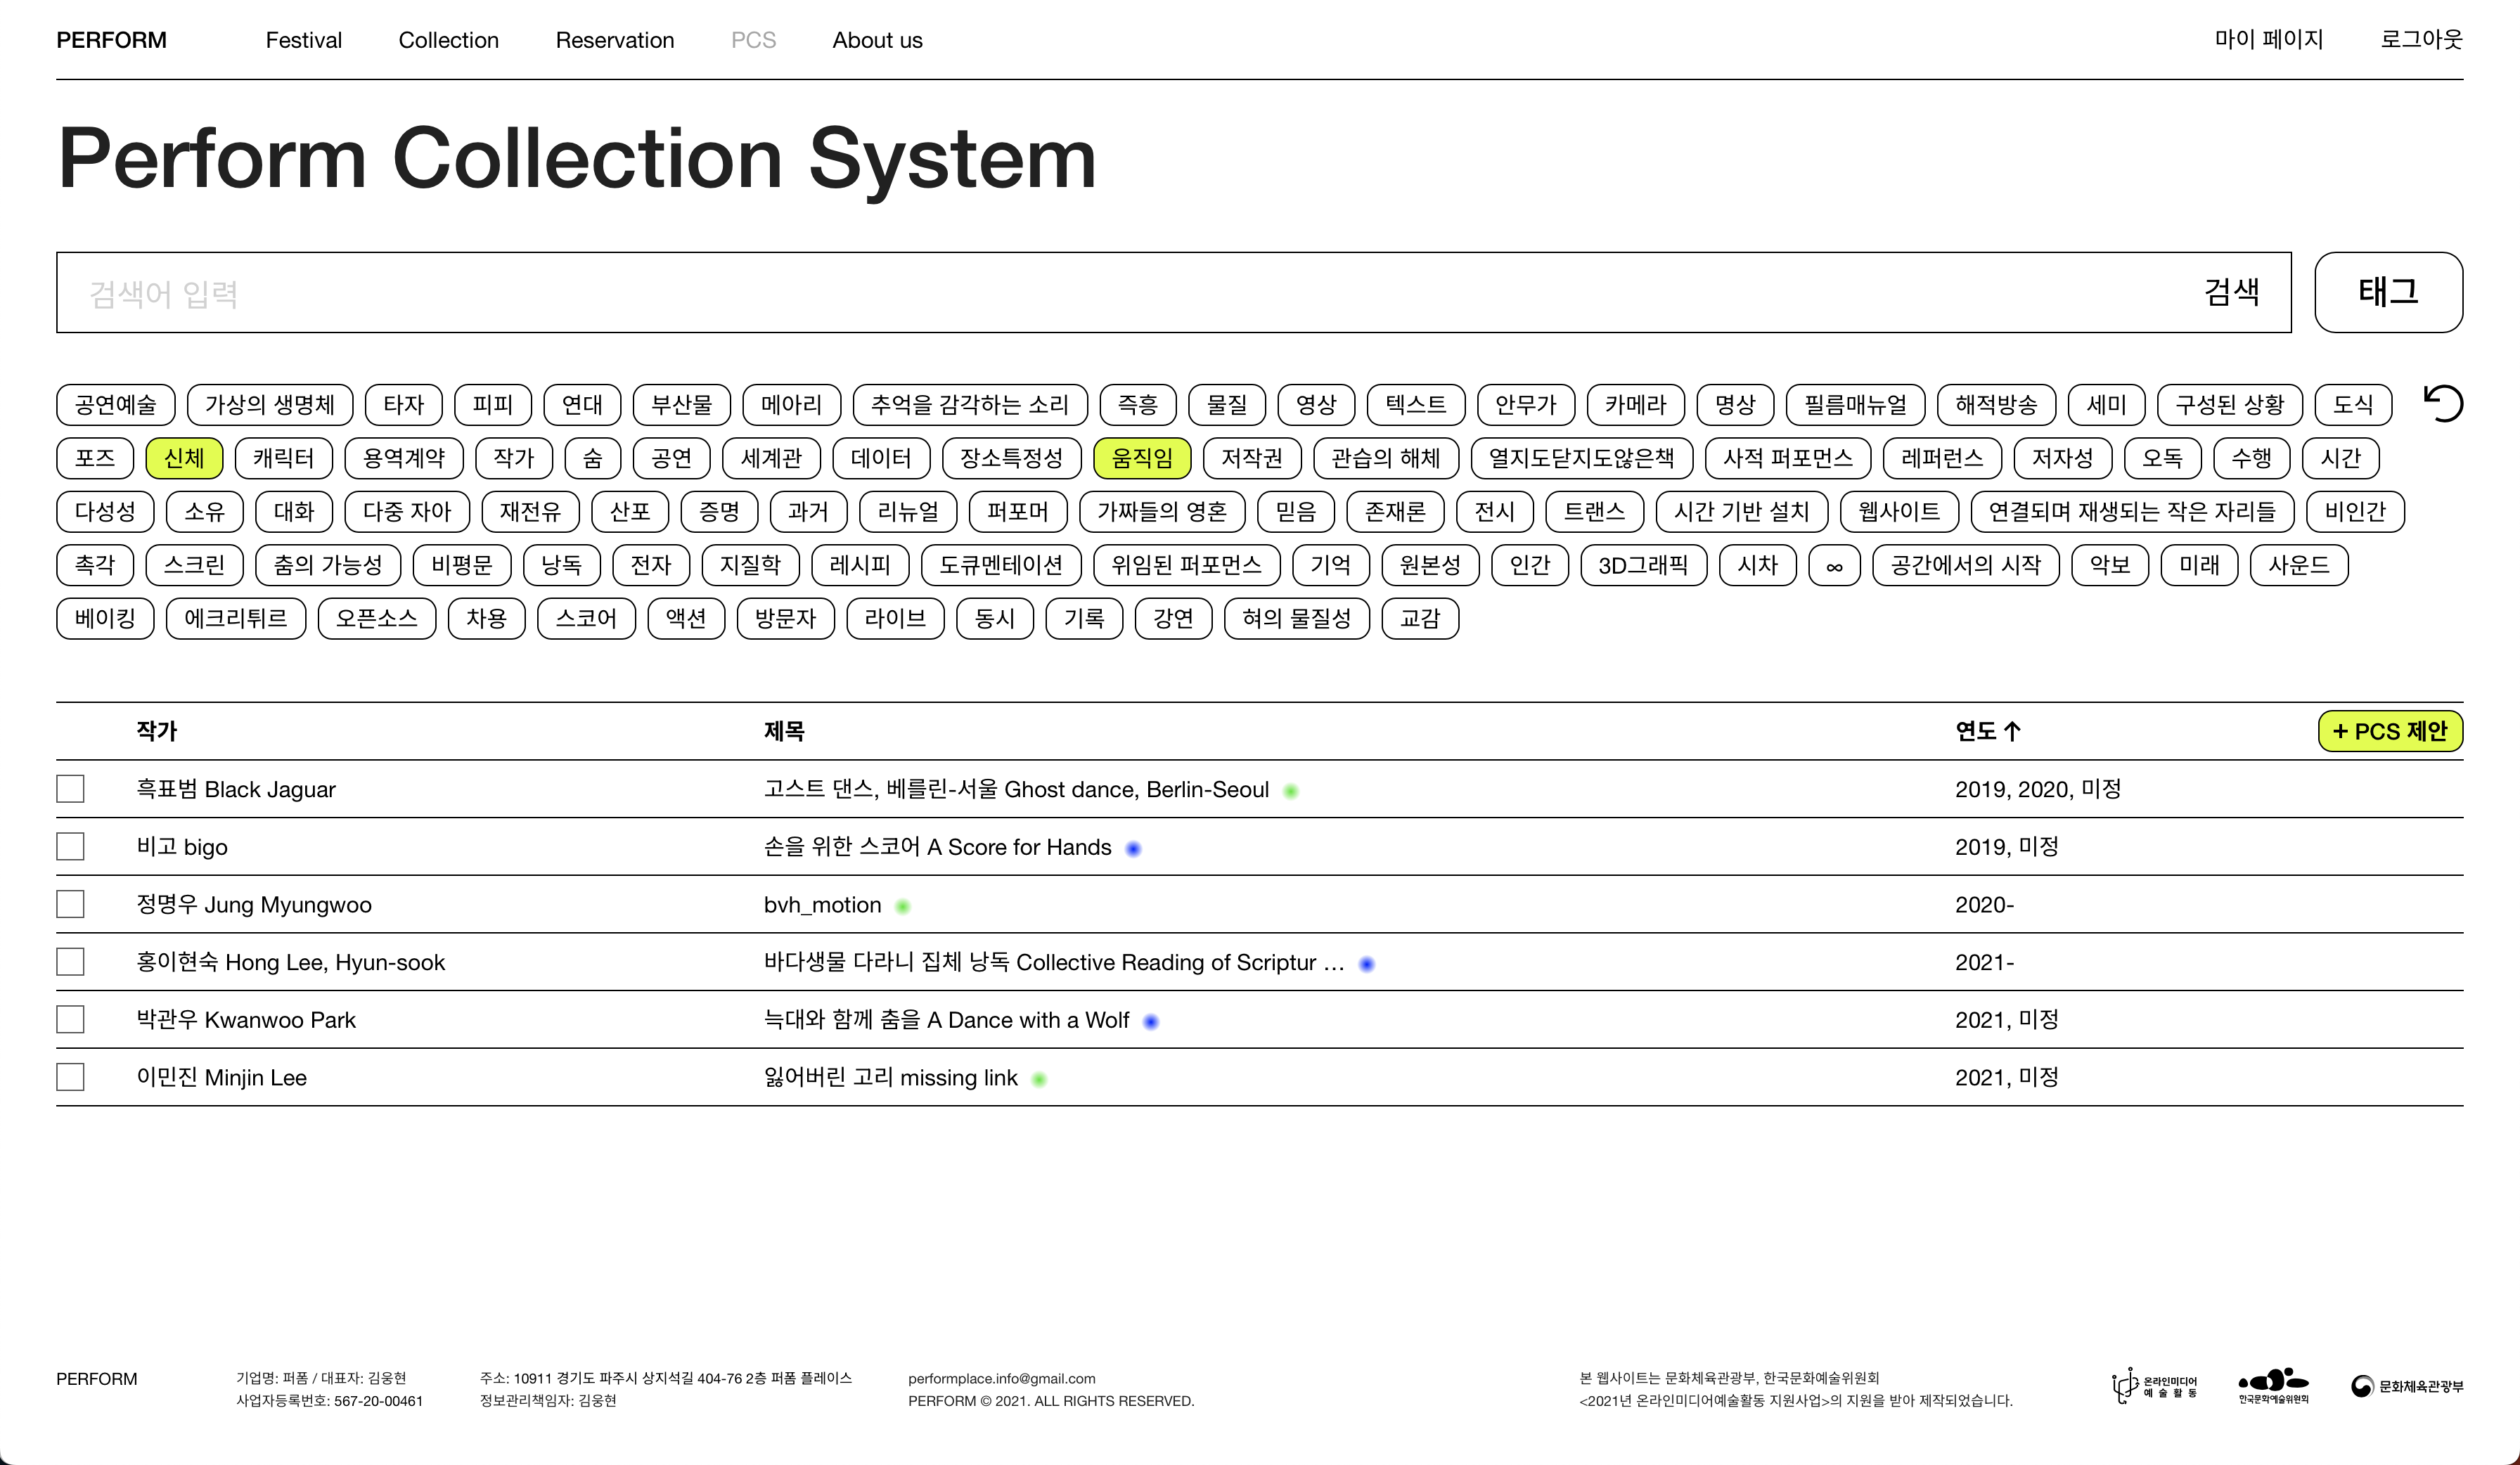Viewport: 2520px width, 1465px height.
Task: Deselect the highlighted 신체 tag
Action: pos(184,458)
